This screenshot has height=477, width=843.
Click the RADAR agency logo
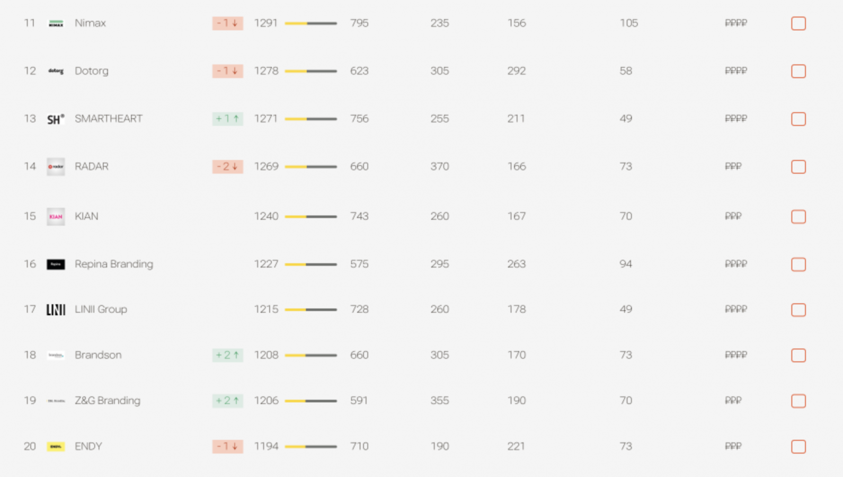coord(56,166)
